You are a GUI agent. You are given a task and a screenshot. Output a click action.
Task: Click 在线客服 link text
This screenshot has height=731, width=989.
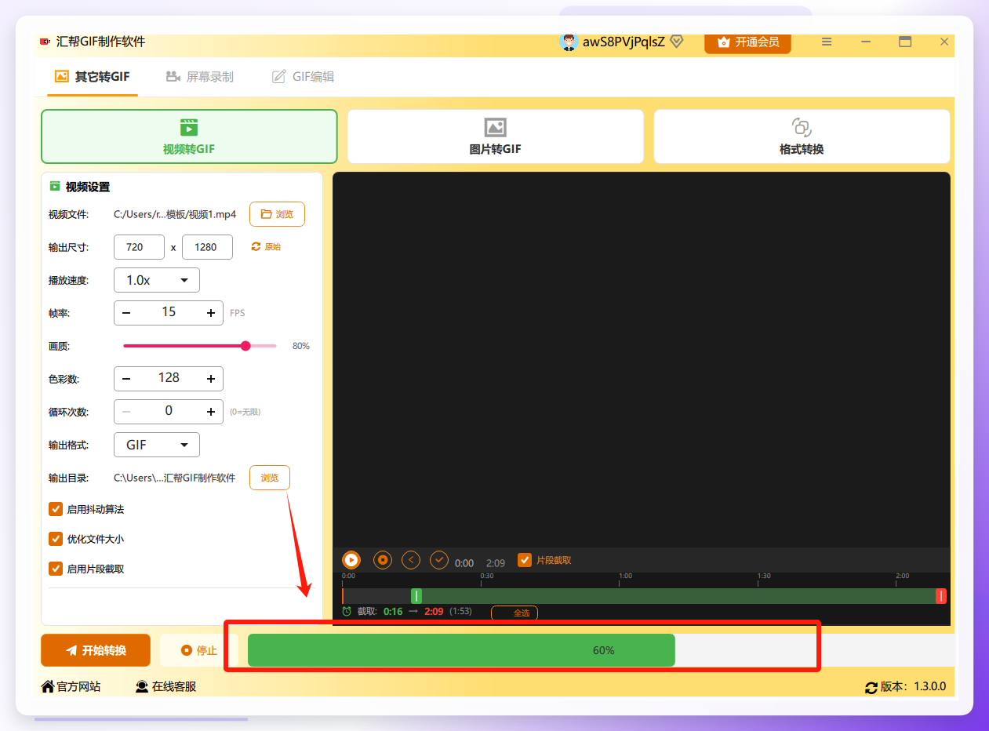(x=174, y=686)
